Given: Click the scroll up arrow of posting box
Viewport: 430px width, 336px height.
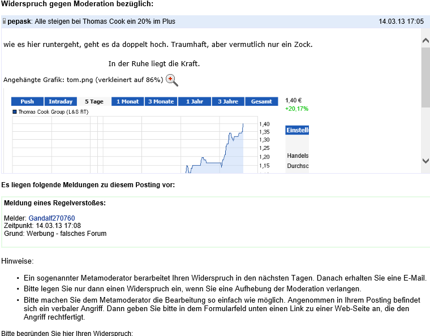Looking at the screenshot, I should click(x=425, y=41).
